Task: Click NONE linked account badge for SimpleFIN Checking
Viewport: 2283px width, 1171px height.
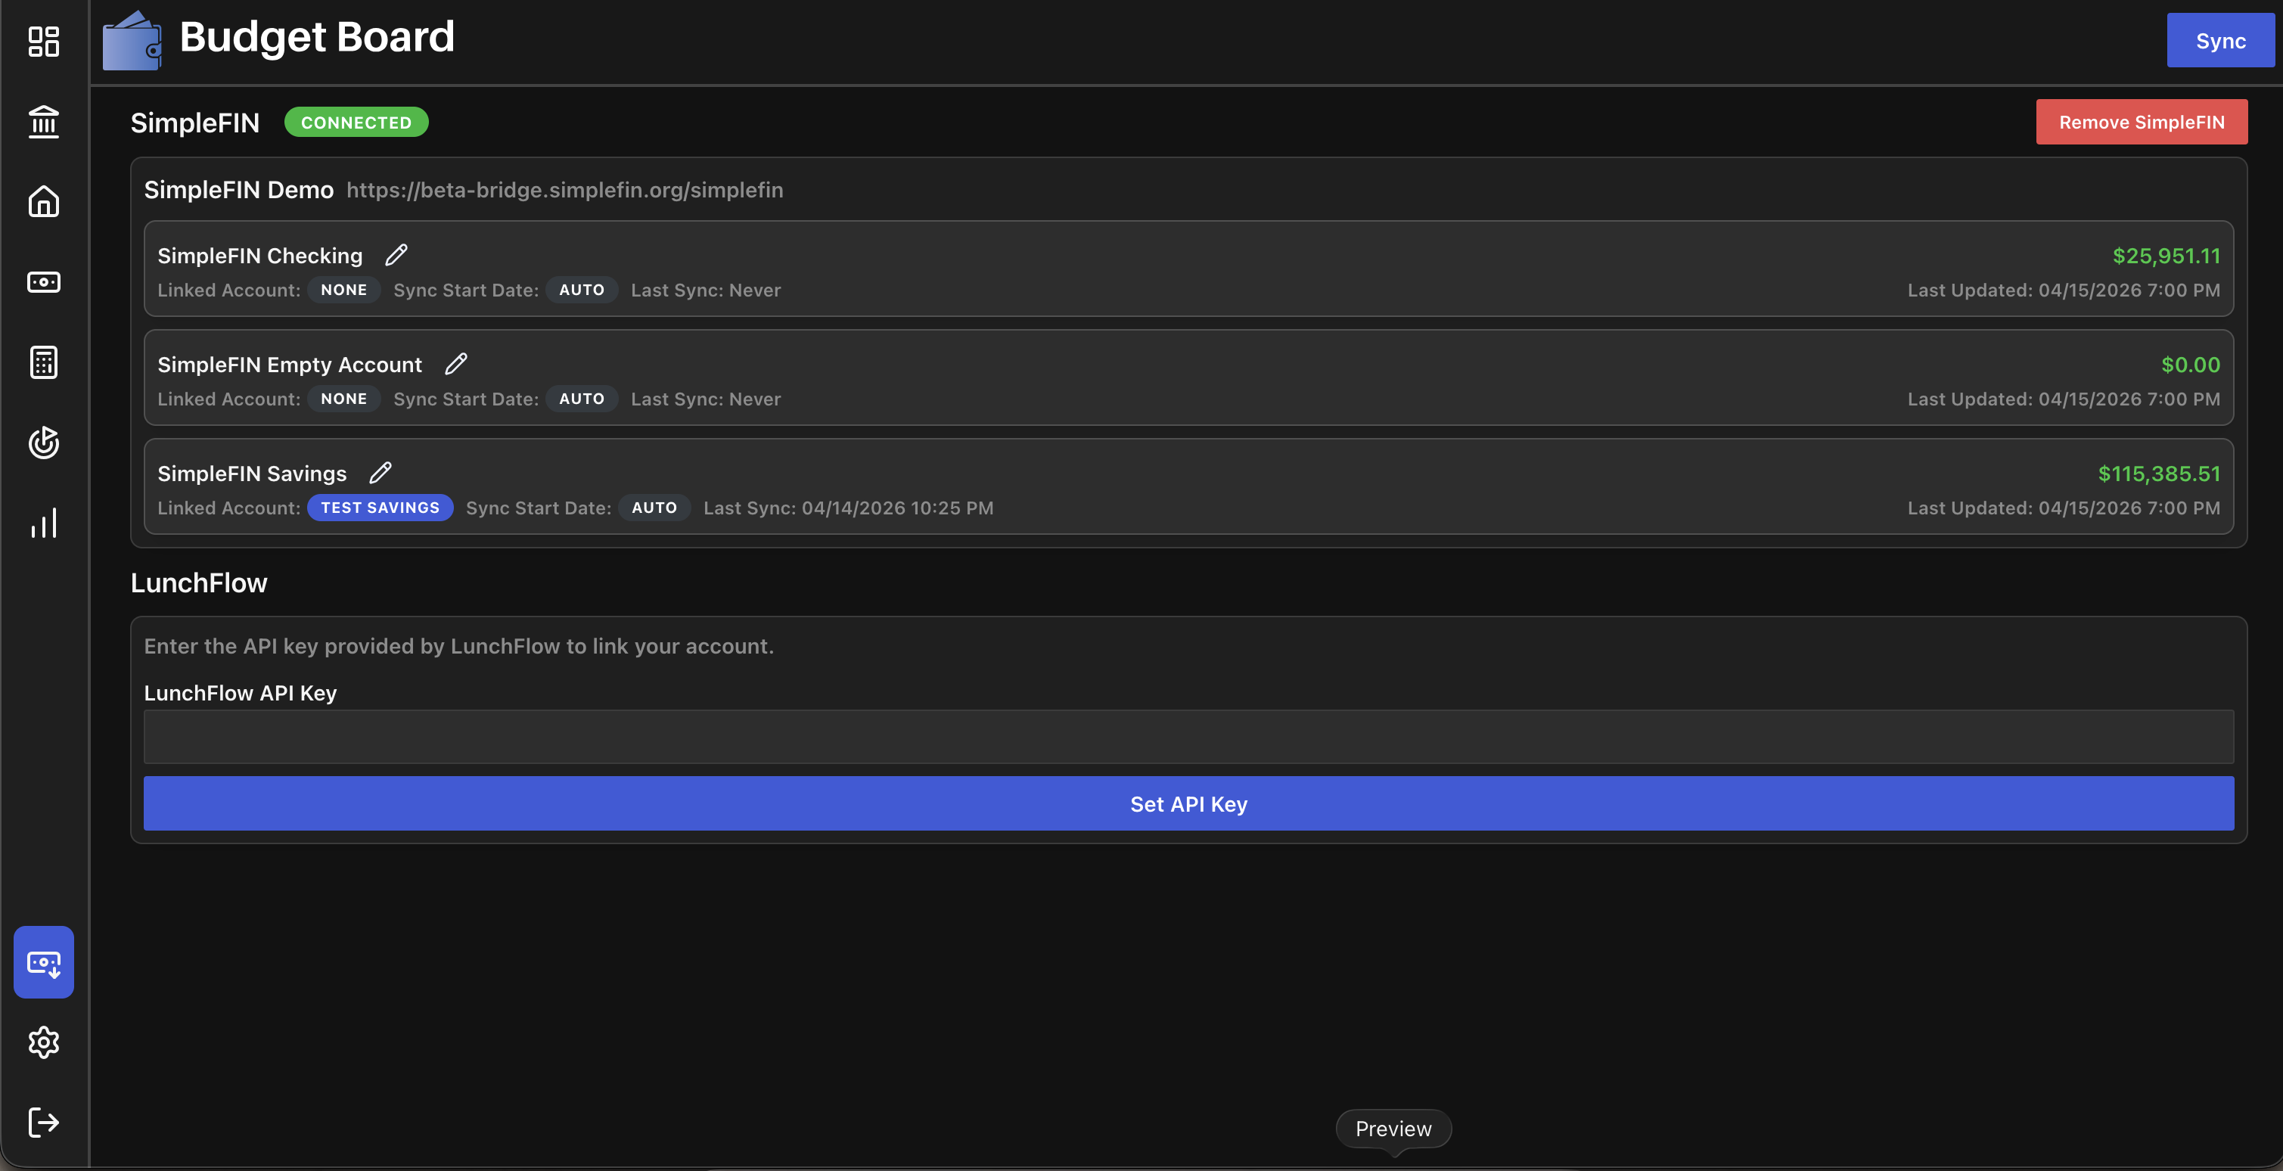Action: click(344, 290)
